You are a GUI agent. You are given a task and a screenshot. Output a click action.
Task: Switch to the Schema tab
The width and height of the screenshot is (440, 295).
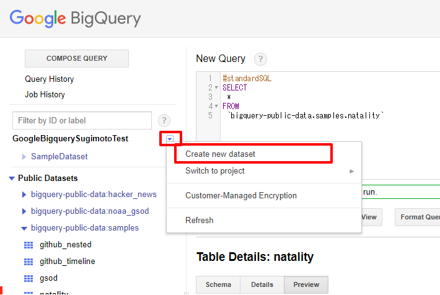tap(218, 284)
